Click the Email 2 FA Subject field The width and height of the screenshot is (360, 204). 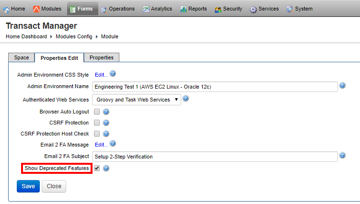(x=215, y=157)
